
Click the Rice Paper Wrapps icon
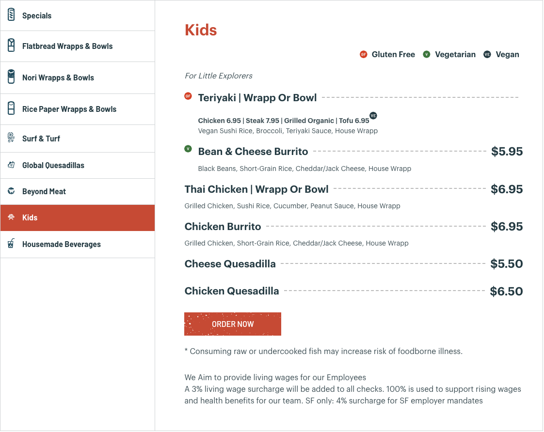point(11,109)
